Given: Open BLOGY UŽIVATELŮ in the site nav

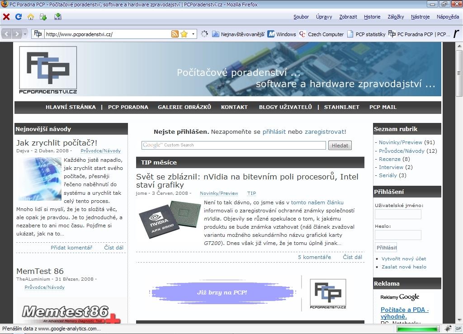Looking at the screenshot, I should [285, 107].
